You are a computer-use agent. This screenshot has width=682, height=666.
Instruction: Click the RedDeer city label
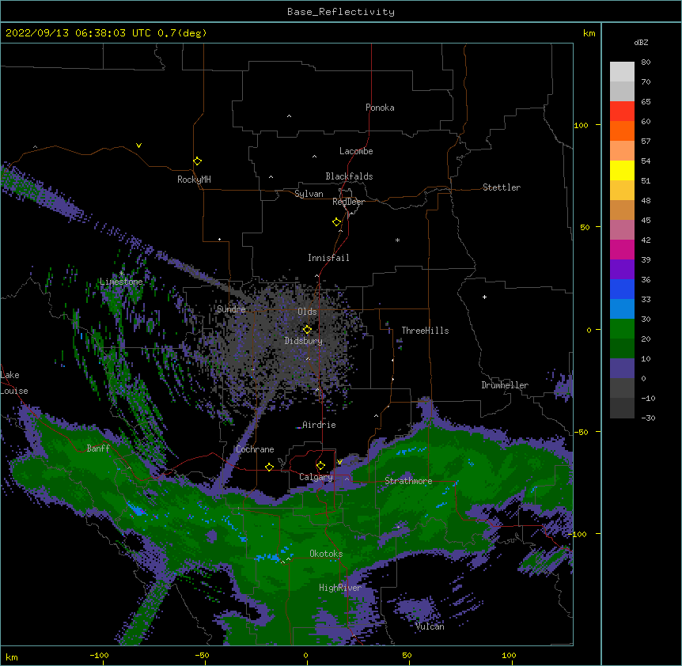coord(348,202)
